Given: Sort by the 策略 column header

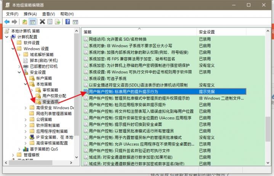Looking at the screenshot, I should (x=139, y=32).
